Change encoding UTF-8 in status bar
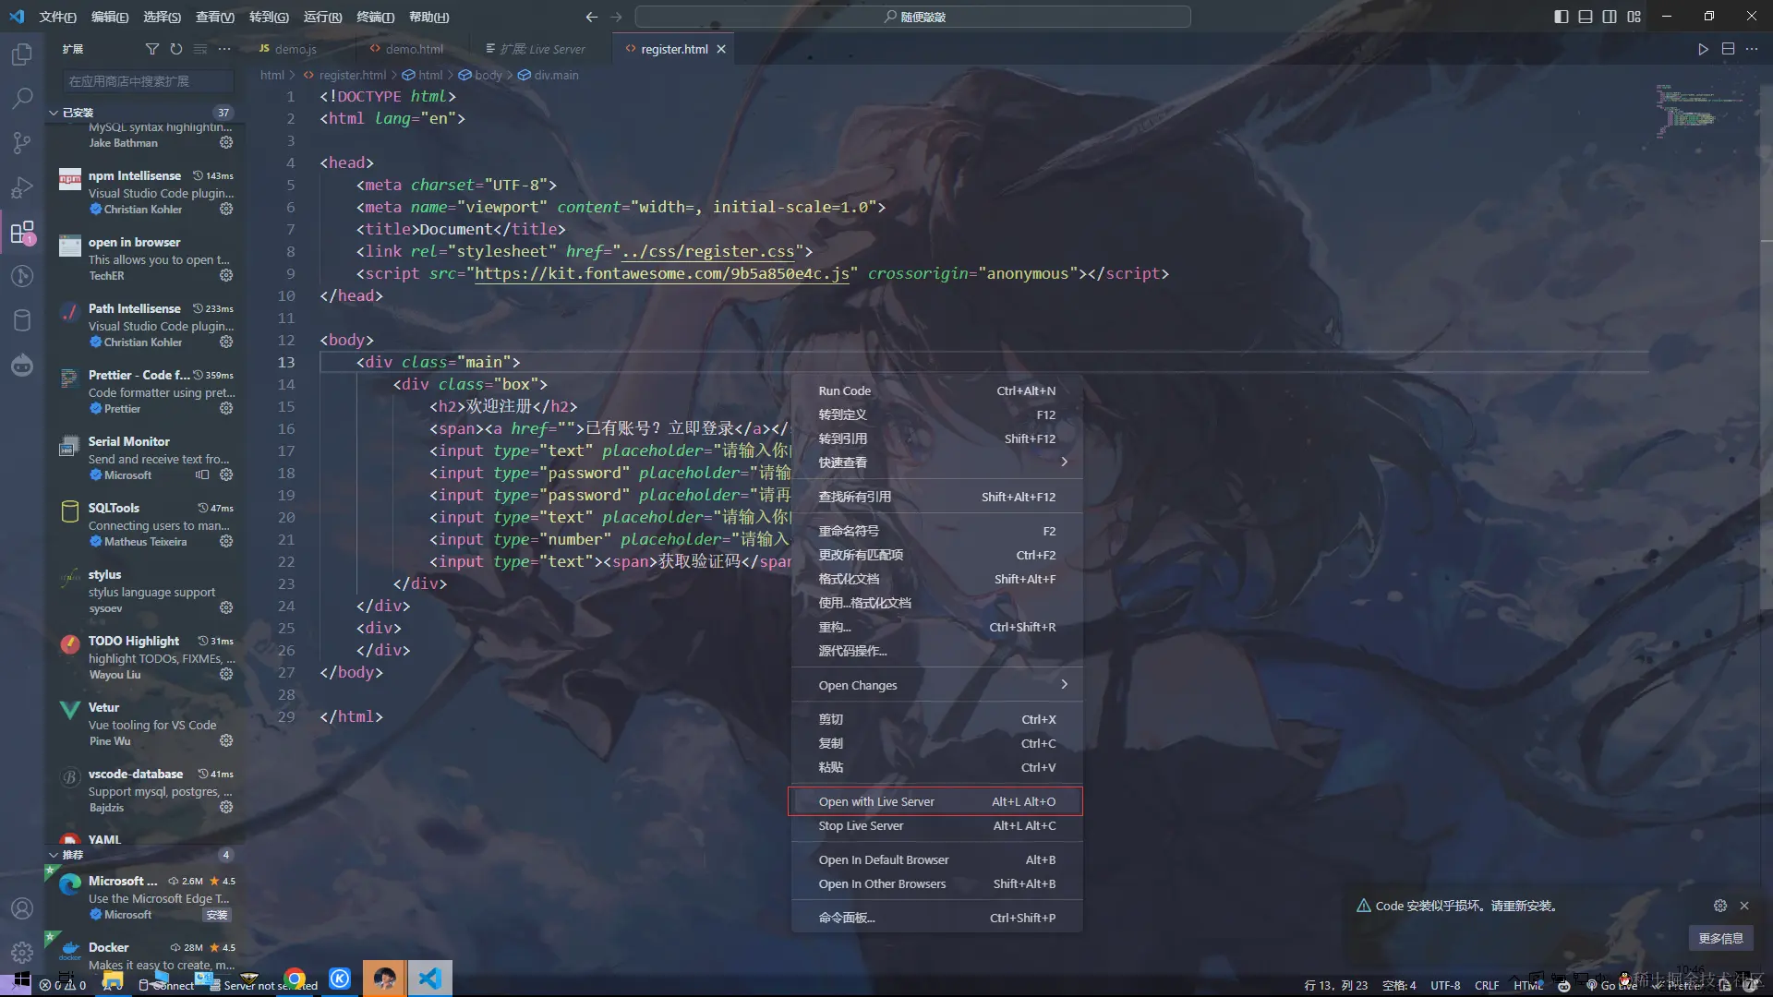1773x997 pixels. [1445, 985]
